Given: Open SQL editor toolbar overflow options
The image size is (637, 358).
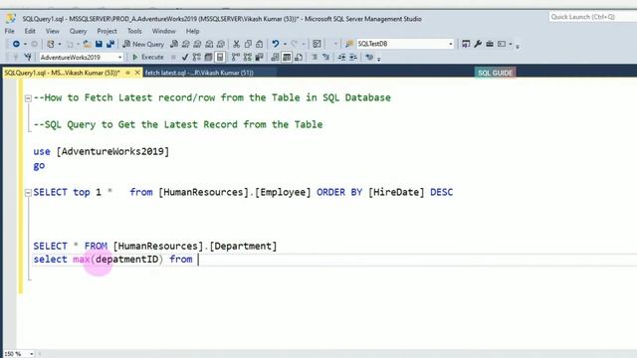Looking at the screenshot, I should (x=378, y=59).
